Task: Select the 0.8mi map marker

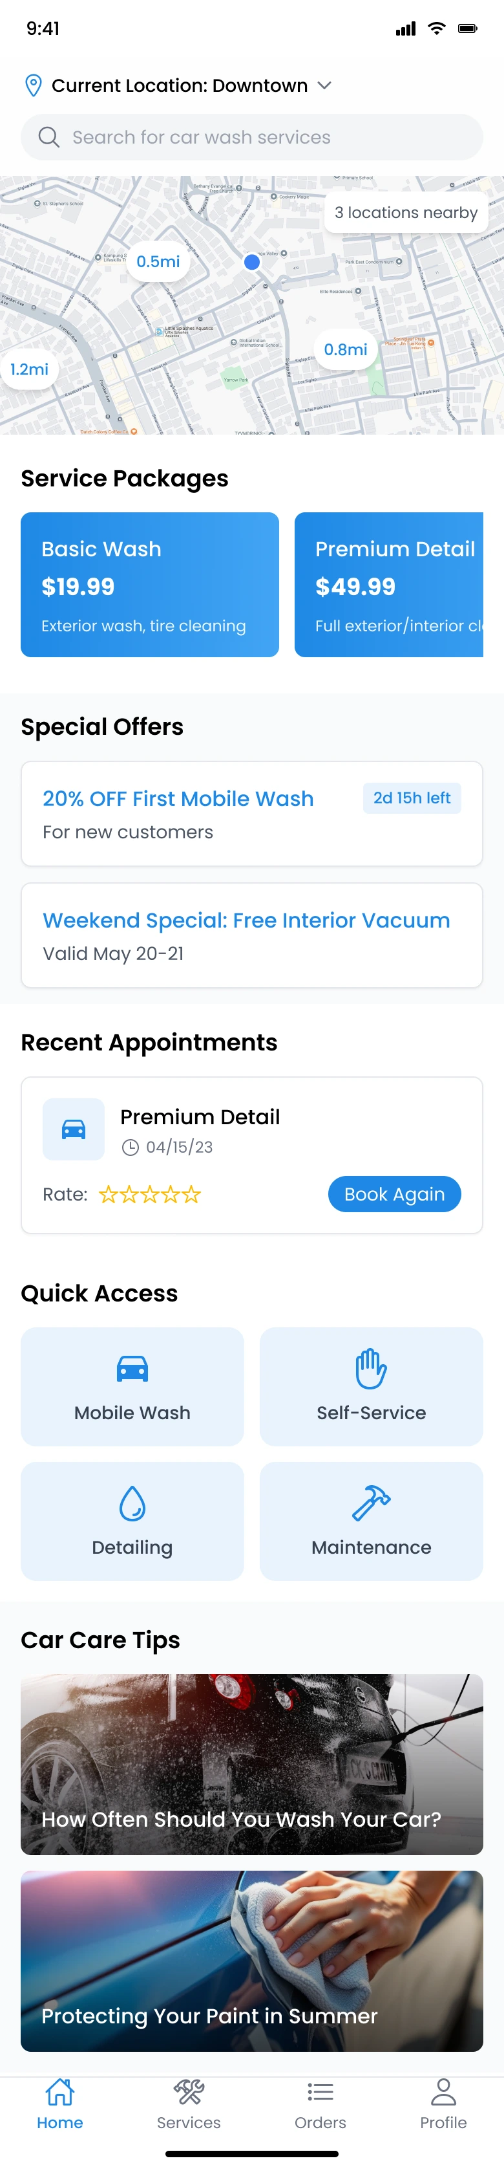Action: click(345, 350)
